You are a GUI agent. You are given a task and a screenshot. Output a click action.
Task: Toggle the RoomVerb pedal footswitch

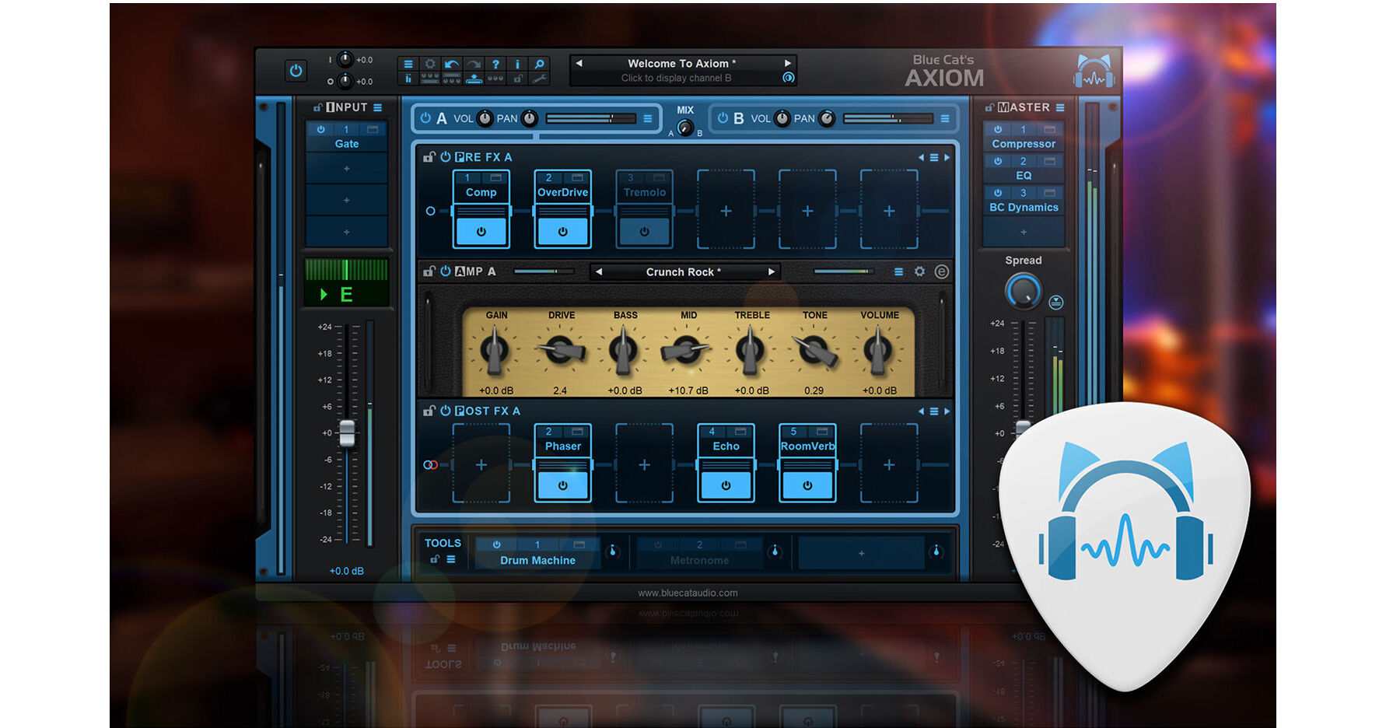pyautogui.click(x=807, y=485)
